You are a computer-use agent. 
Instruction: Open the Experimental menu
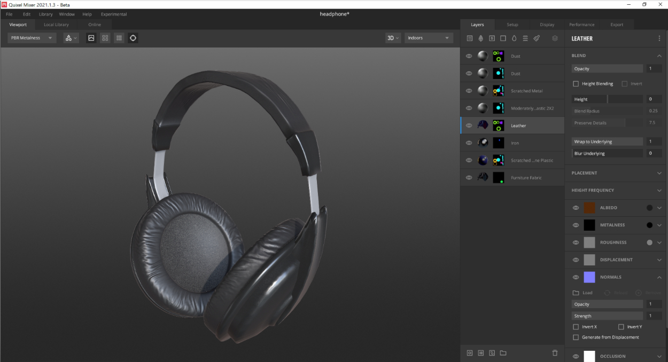coord(114,14)
